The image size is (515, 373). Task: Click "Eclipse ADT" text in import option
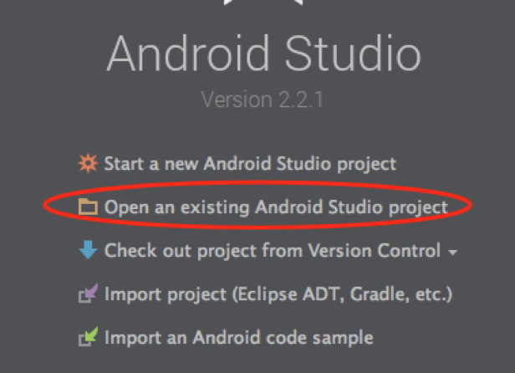(287, 294)
